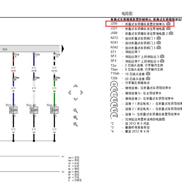182x182 pixels.
Task: Select legend entry T2w 2 芯插头连接
Action: click(x=137, y=65)
